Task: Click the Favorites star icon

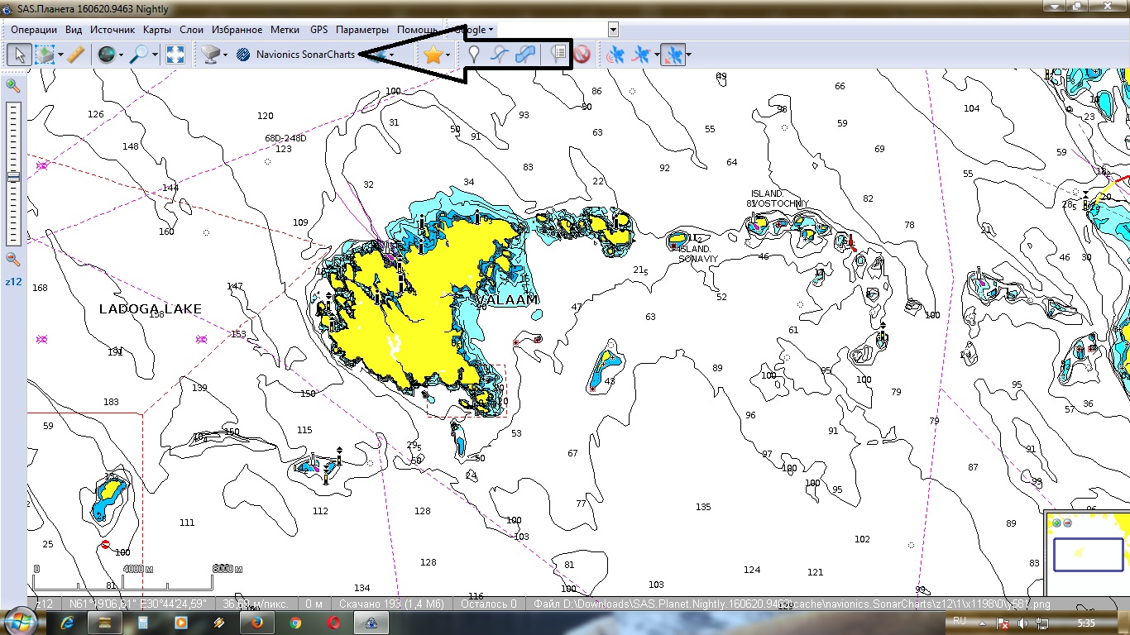Action: (x=432, y=55)
